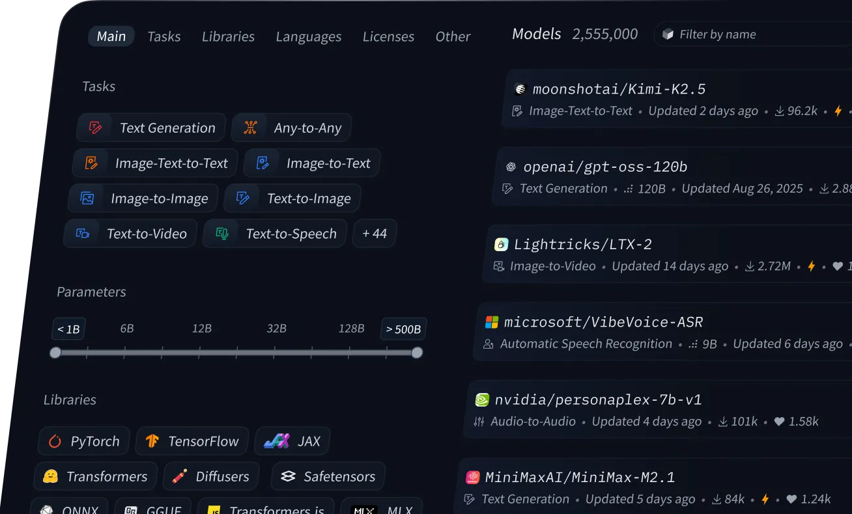The height and width of the screenshot is (514, 852).
Task: Open the moonshotai/Kimi-K2.5 model page
Action: pos(619,89)
